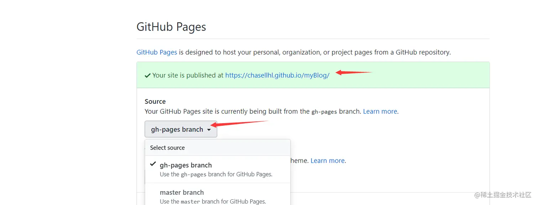
Task: Click 'Use the master branch for GitHub Pages' description
Action: 213,201
